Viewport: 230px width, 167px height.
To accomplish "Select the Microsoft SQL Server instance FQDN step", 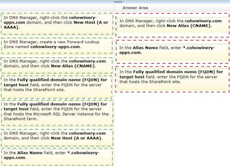I will click(57, 113).
